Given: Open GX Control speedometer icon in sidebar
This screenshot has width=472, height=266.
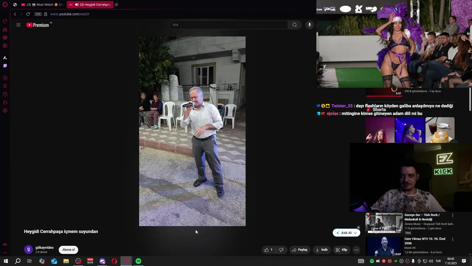Looking at the screenshot, I should tap(5, 21).
